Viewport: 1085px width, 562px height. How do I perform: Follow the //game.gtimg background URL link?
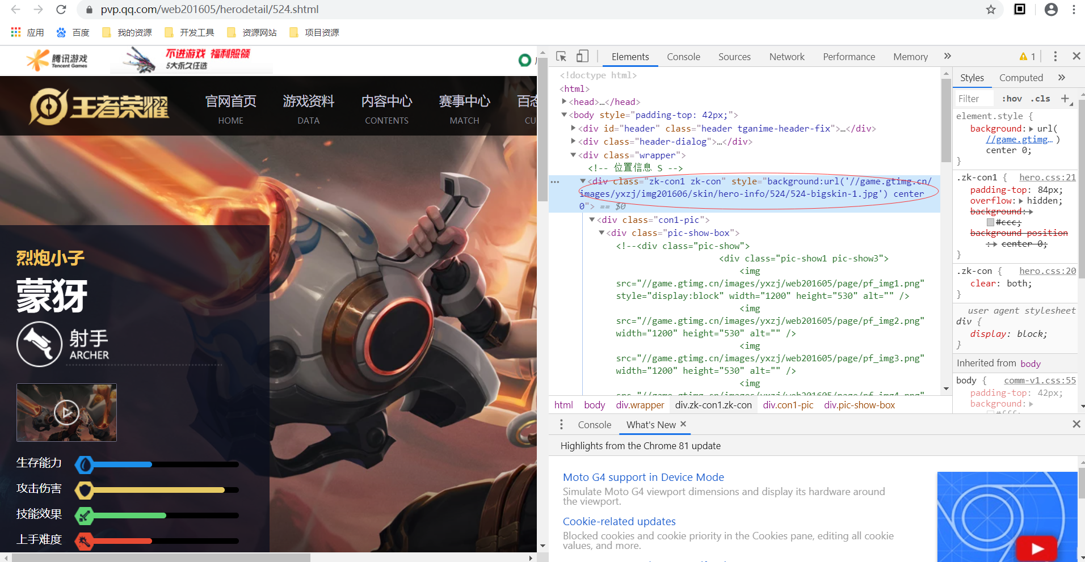[1019, 140]
